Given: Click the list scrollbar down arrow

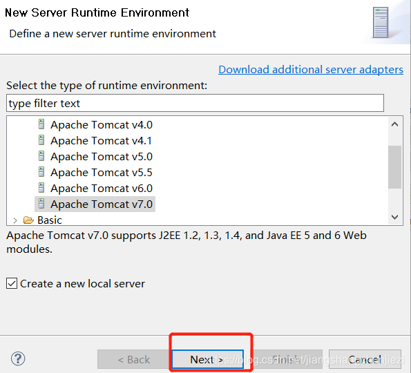Looking at the screenshot, I should 394,217.
